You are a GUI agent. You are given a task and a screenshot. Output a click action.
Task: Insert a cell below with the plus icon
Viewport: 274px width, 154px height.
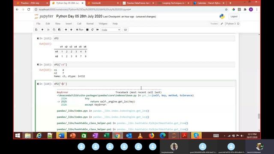click(x=42, y=30)
